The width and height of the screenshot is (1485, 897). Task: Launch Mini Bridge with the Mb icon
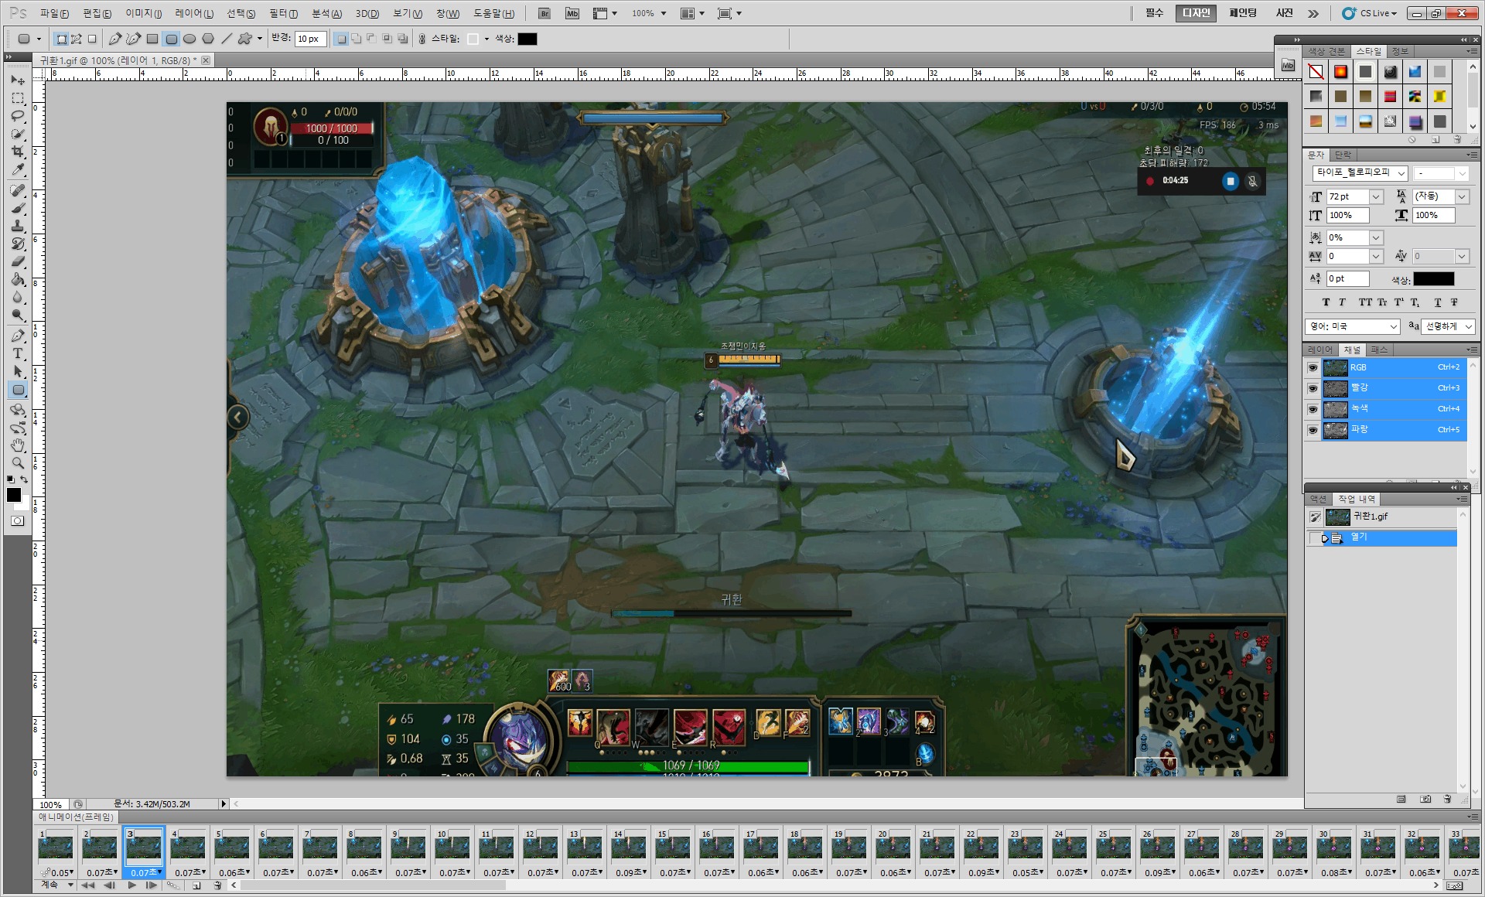click(572, 13)
